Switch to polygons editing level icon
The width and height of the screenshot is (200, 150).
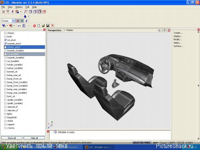coord(12,12)
